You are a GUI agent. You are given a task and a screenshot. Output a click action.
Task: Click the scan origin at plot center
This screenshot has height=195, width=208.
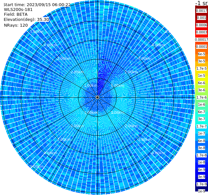click(97, 98)
